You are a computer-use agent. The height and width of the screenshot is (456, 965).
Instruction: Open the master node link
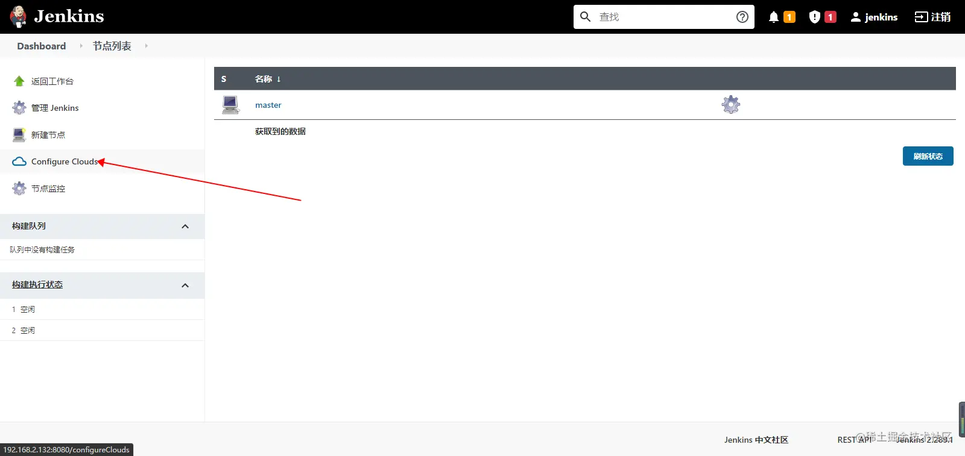(x=268, y=105)
